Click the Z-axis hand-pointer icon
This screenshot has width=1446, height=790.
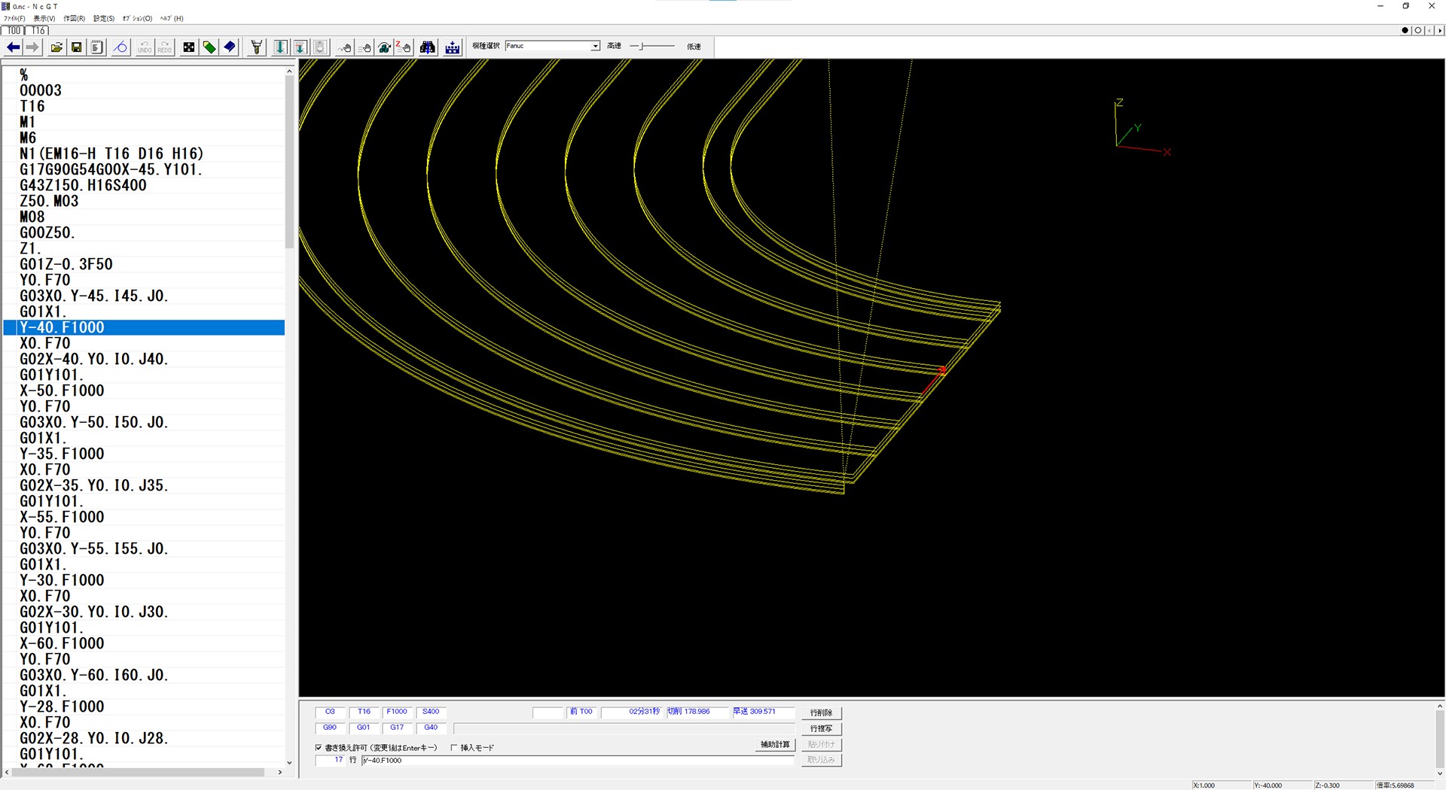404,47
